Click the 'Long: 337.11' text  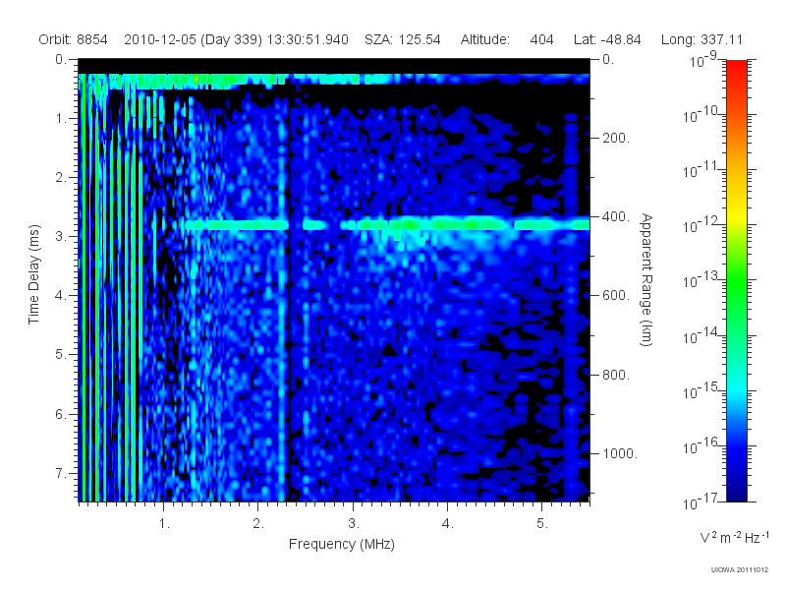pyautogui.click(x=702, y=40)
